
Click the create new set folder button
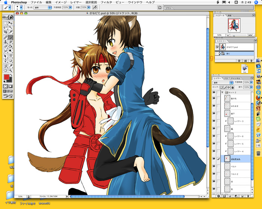230,196
